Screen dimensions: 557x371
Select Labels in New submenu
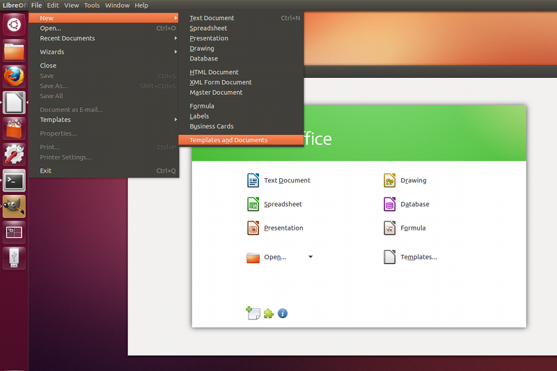(x=241, y=116)
